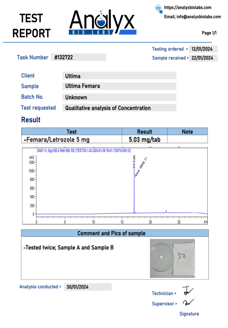Select the Batch No. field showing Unknown
The image size is (228, 328).
(x=119, y=97)
